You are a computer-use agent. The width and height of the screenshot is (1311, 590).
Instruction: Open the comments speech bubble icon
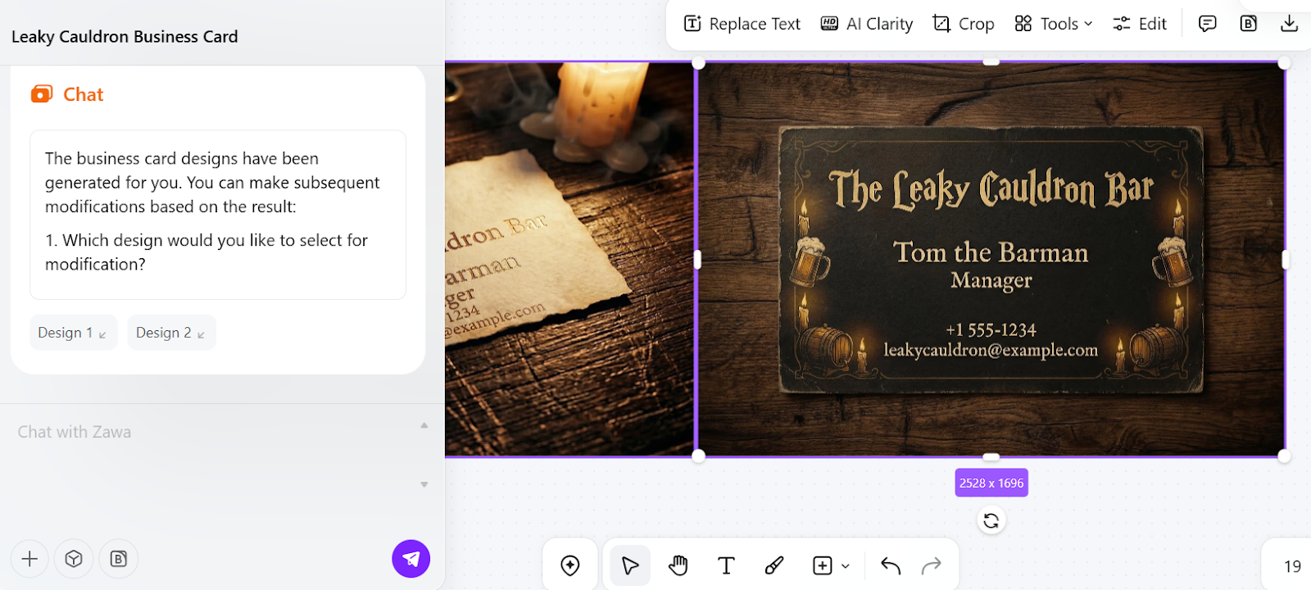pos(1207,24)
